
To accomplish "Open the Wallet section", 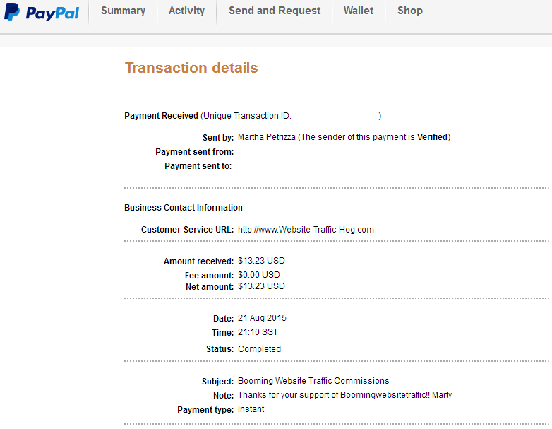I will 359,11.
